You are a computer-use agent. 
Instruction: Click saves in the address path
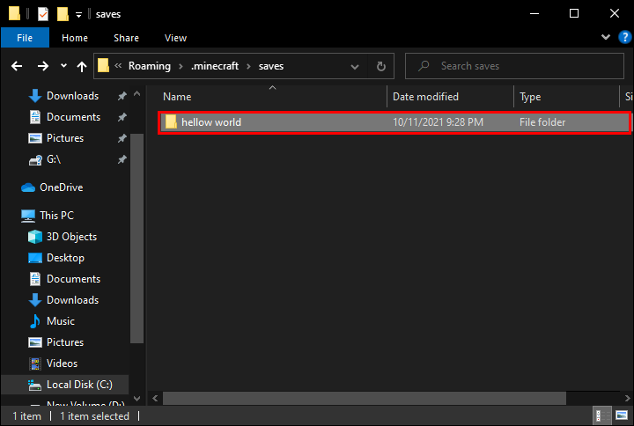point(271,66)
